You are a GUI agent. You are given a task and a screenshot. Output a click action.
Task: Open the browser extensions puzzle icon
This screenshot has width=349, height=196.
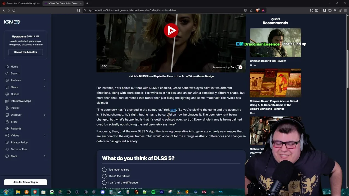coord(312,10)
